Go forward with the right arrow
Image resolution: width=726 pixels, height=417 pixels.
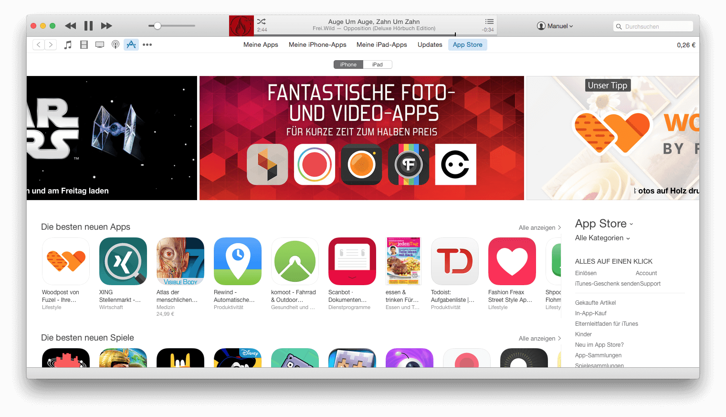[51, 45]
